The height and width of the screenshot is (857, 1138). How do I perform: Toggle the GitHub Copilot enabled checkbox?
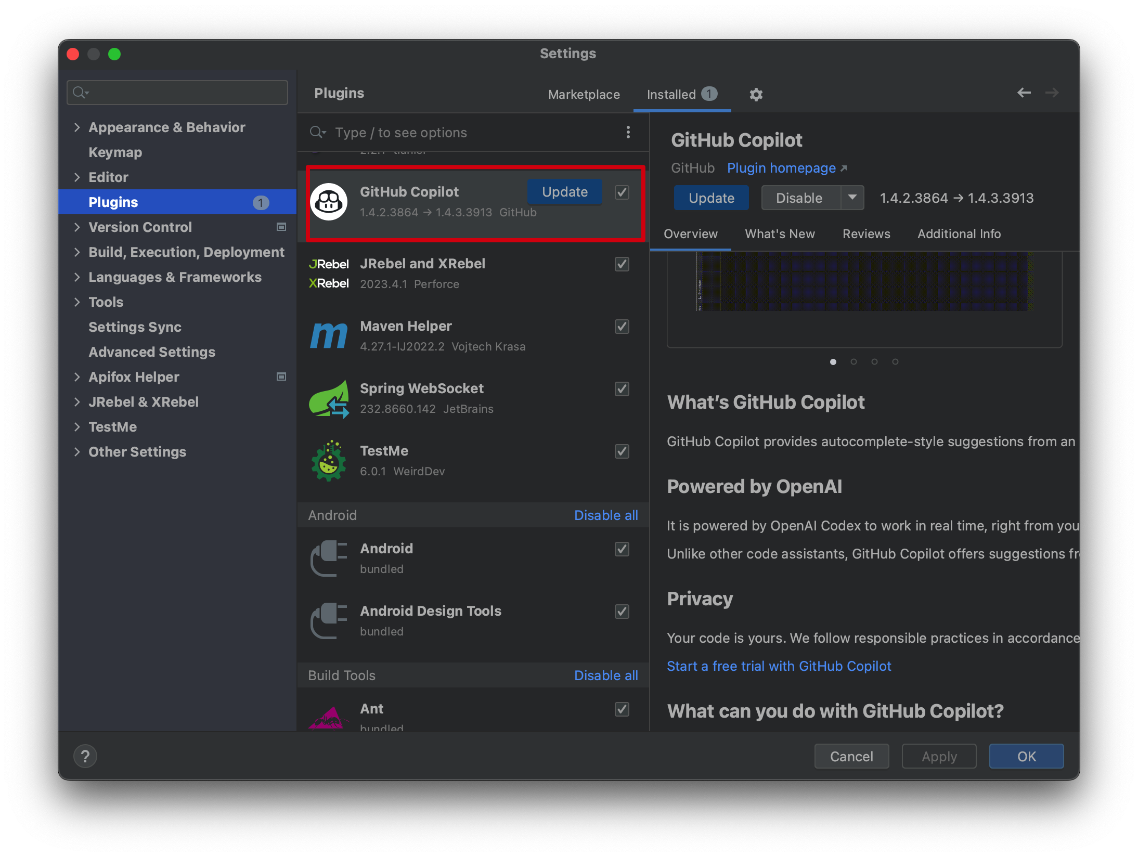tap(622, 192)
